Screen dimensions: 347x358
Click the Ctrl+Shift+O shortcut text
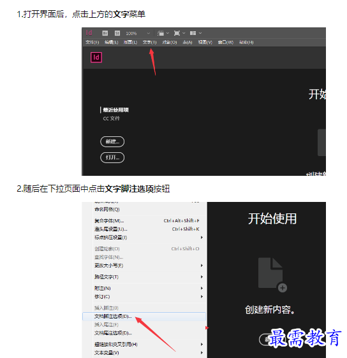click(x=186, y=248)
